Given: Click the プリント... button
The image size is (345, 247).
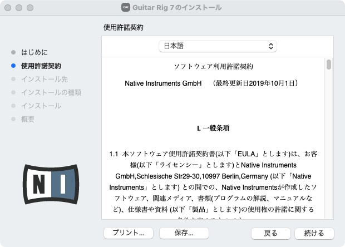Looking at the screenshot, I should pyautogui.click(x=129, y=233).
